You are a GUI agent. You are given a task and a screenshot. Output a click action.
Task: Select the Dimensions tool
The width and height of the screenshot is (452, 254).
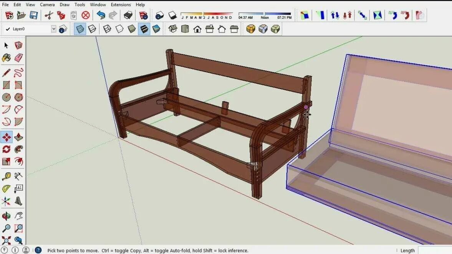18,176
